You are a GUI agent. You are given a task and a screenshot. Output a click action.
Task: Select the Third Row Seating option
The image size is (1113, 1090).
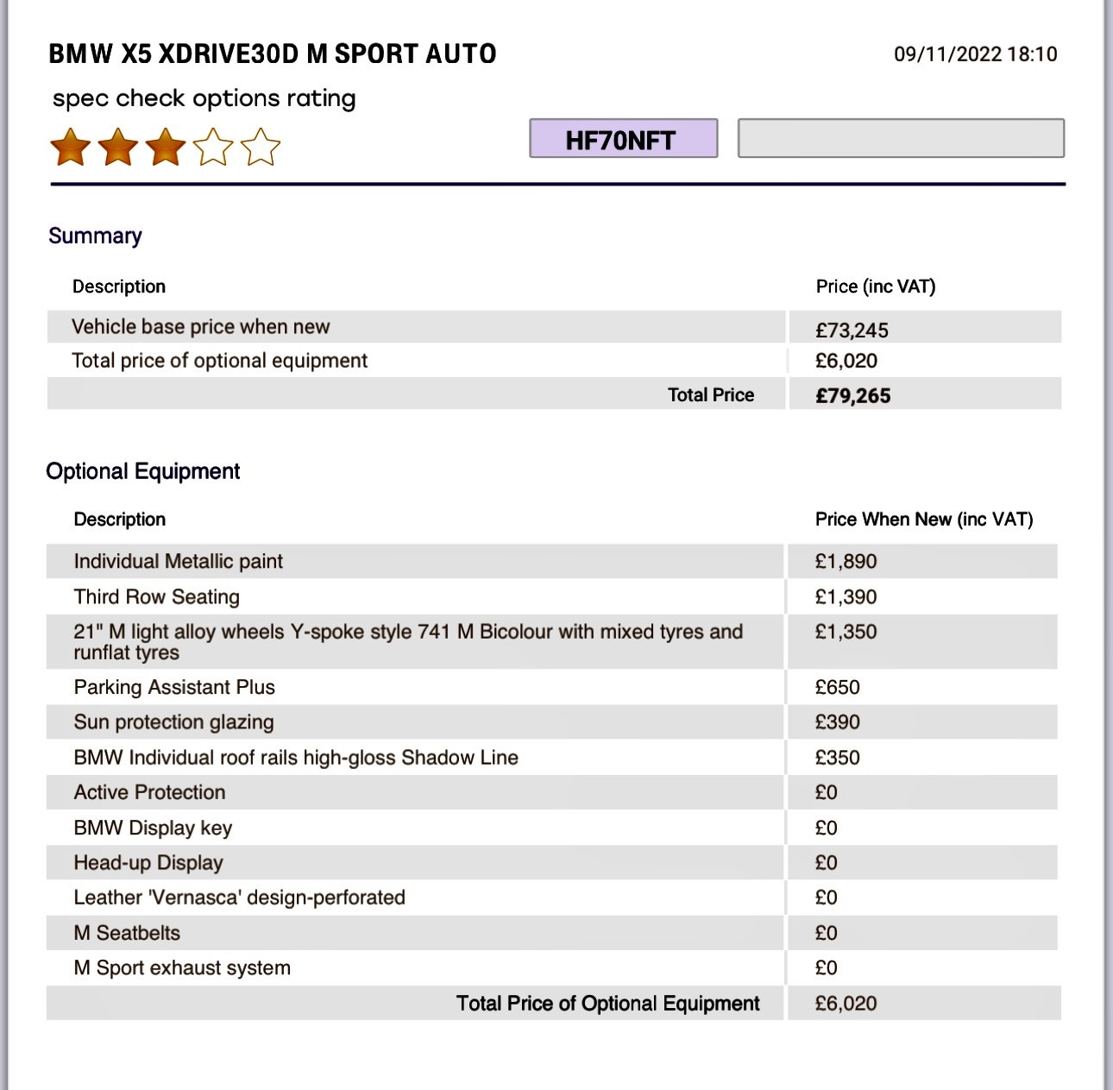coord(157,597)
